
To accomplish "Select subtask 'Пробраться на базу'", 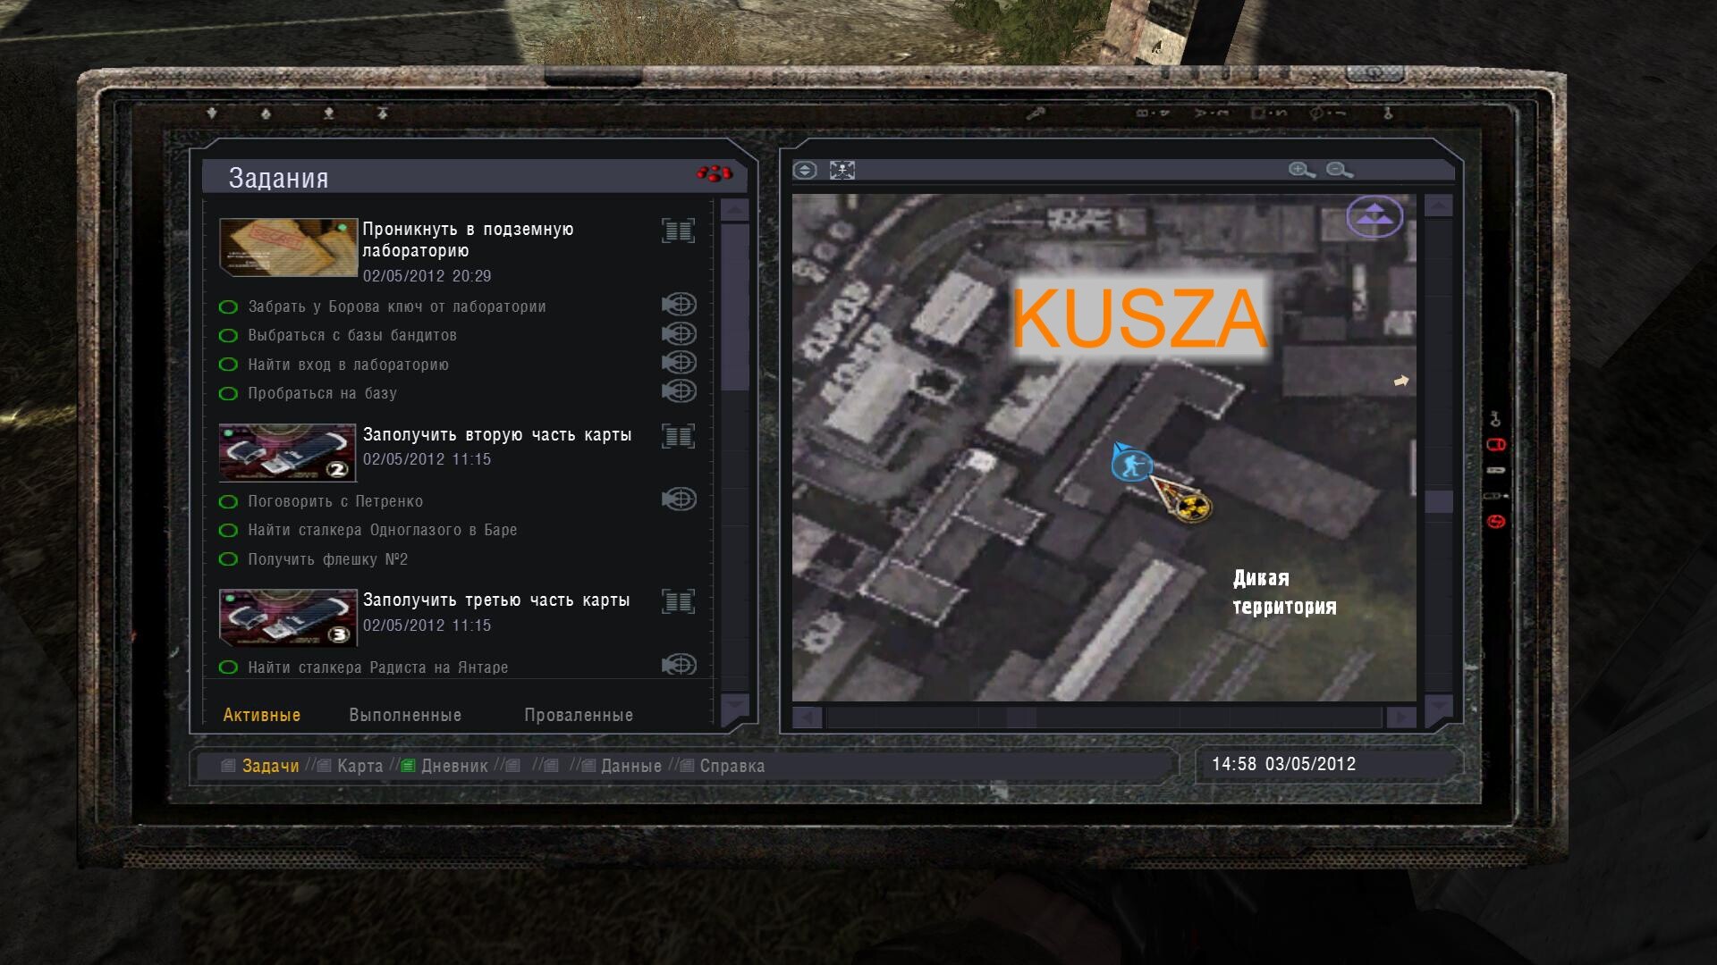I will pyautogui.click(x=322, y=393).
